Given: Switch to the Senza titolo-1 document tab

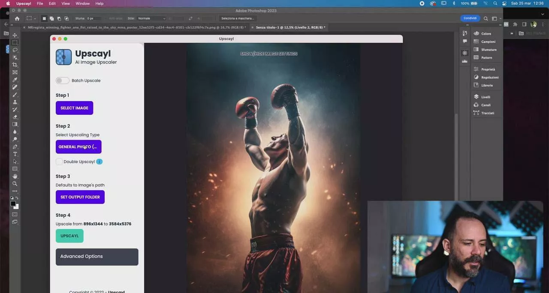Looking at the screenshot, I should [x=290, y=27].
